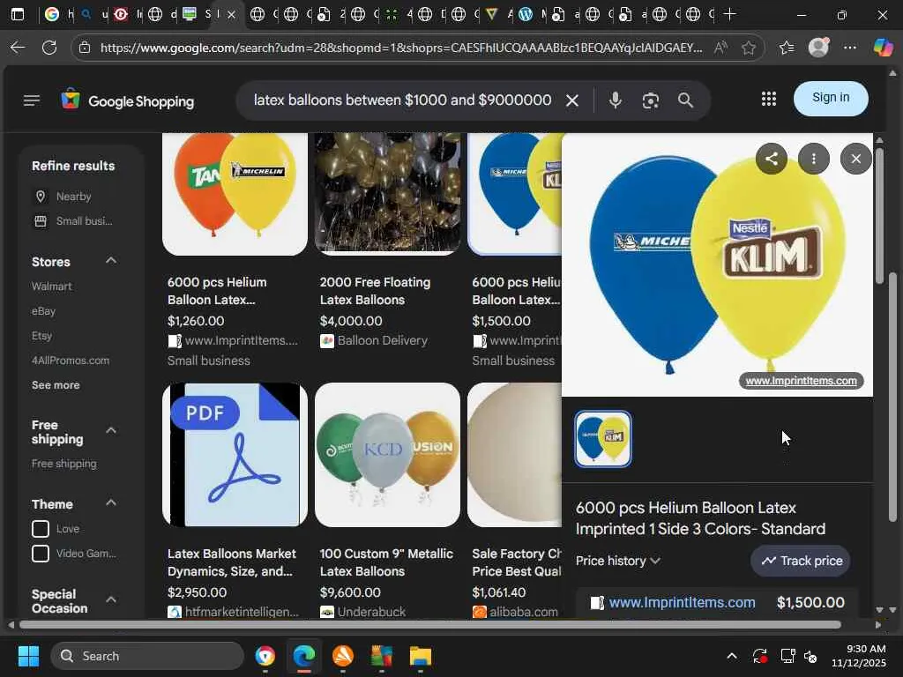Open the Google apps grid

(769, 99)
